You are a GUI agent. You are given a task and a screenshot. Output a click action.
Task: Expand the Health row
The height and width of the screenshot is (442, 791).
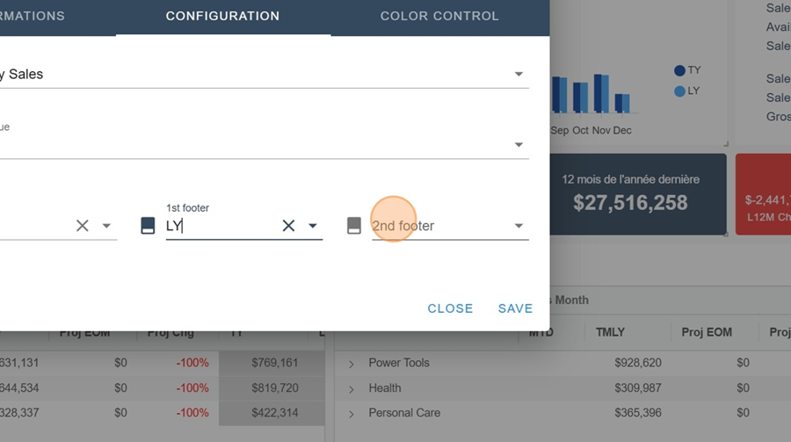click(352, 388)
